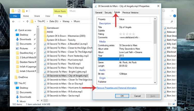This screenshot has height=111, width=194.
Task: Collapse the ribbon with chevron arrow
Action: tap(170, 16)
